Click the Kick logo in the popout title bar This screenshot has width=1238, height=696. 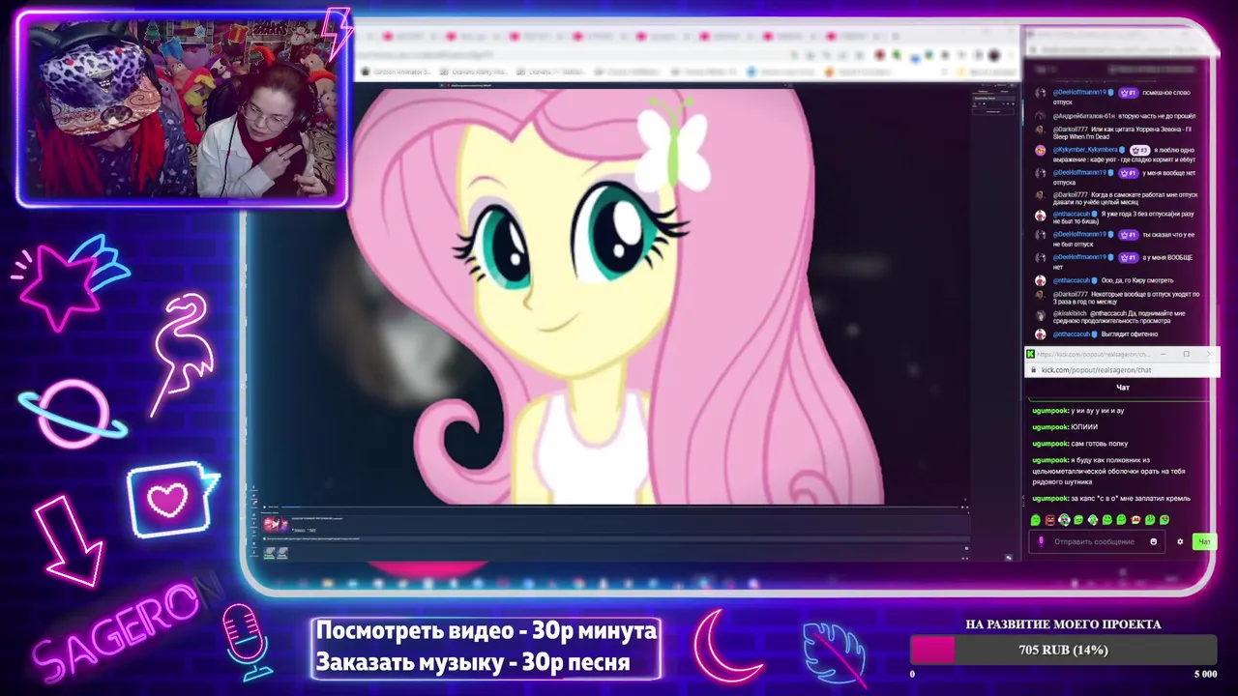(x=1031, y=354)
